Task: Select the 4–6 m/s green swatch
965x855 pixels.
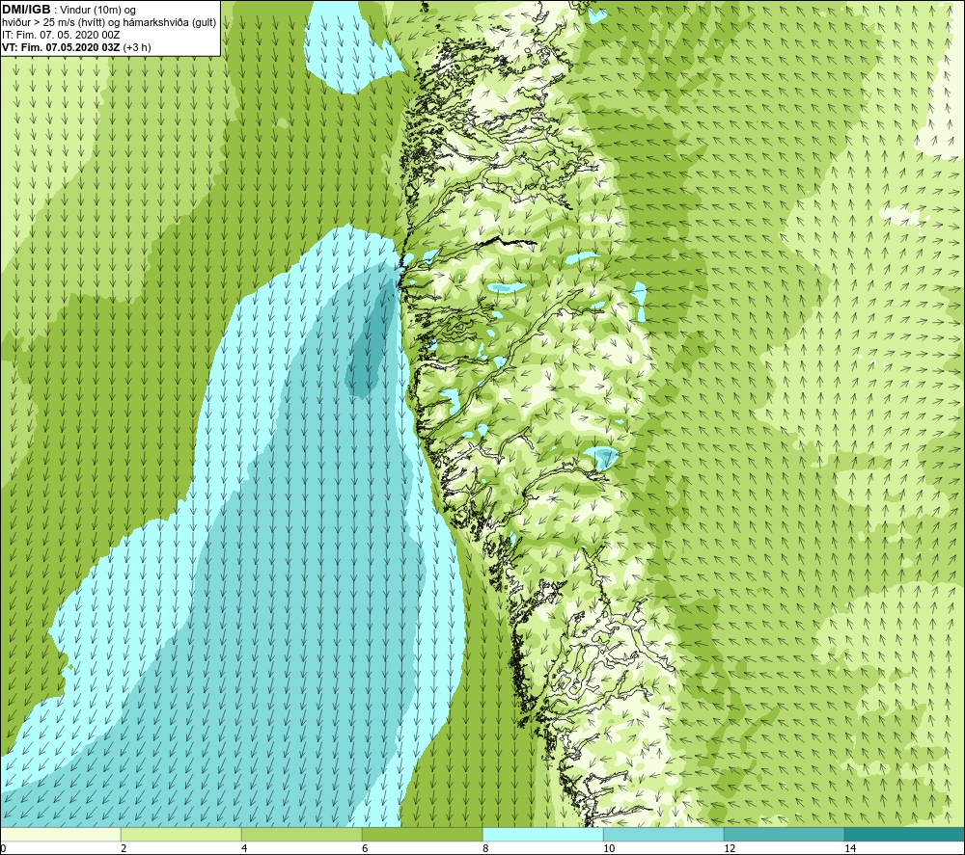Action: pyautogui.click(x=301, y=834)
